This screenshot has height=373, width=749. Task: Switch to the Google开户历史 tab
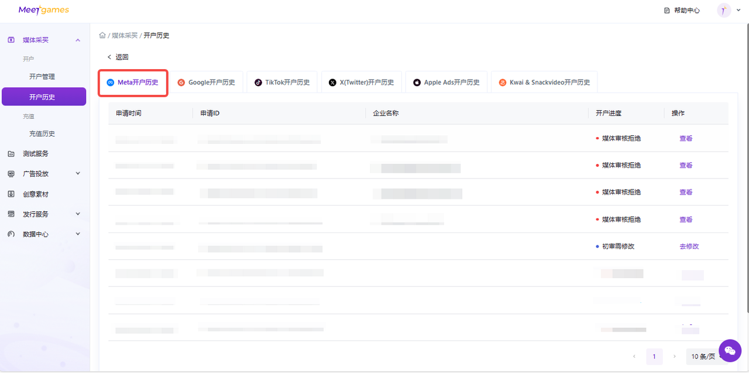click(207, 83)
